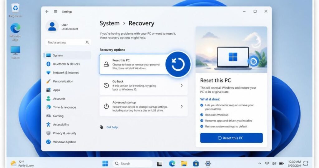This screenshot has height=168, width=319.
Task: Open the notification center icon
Action: (305, 163)
